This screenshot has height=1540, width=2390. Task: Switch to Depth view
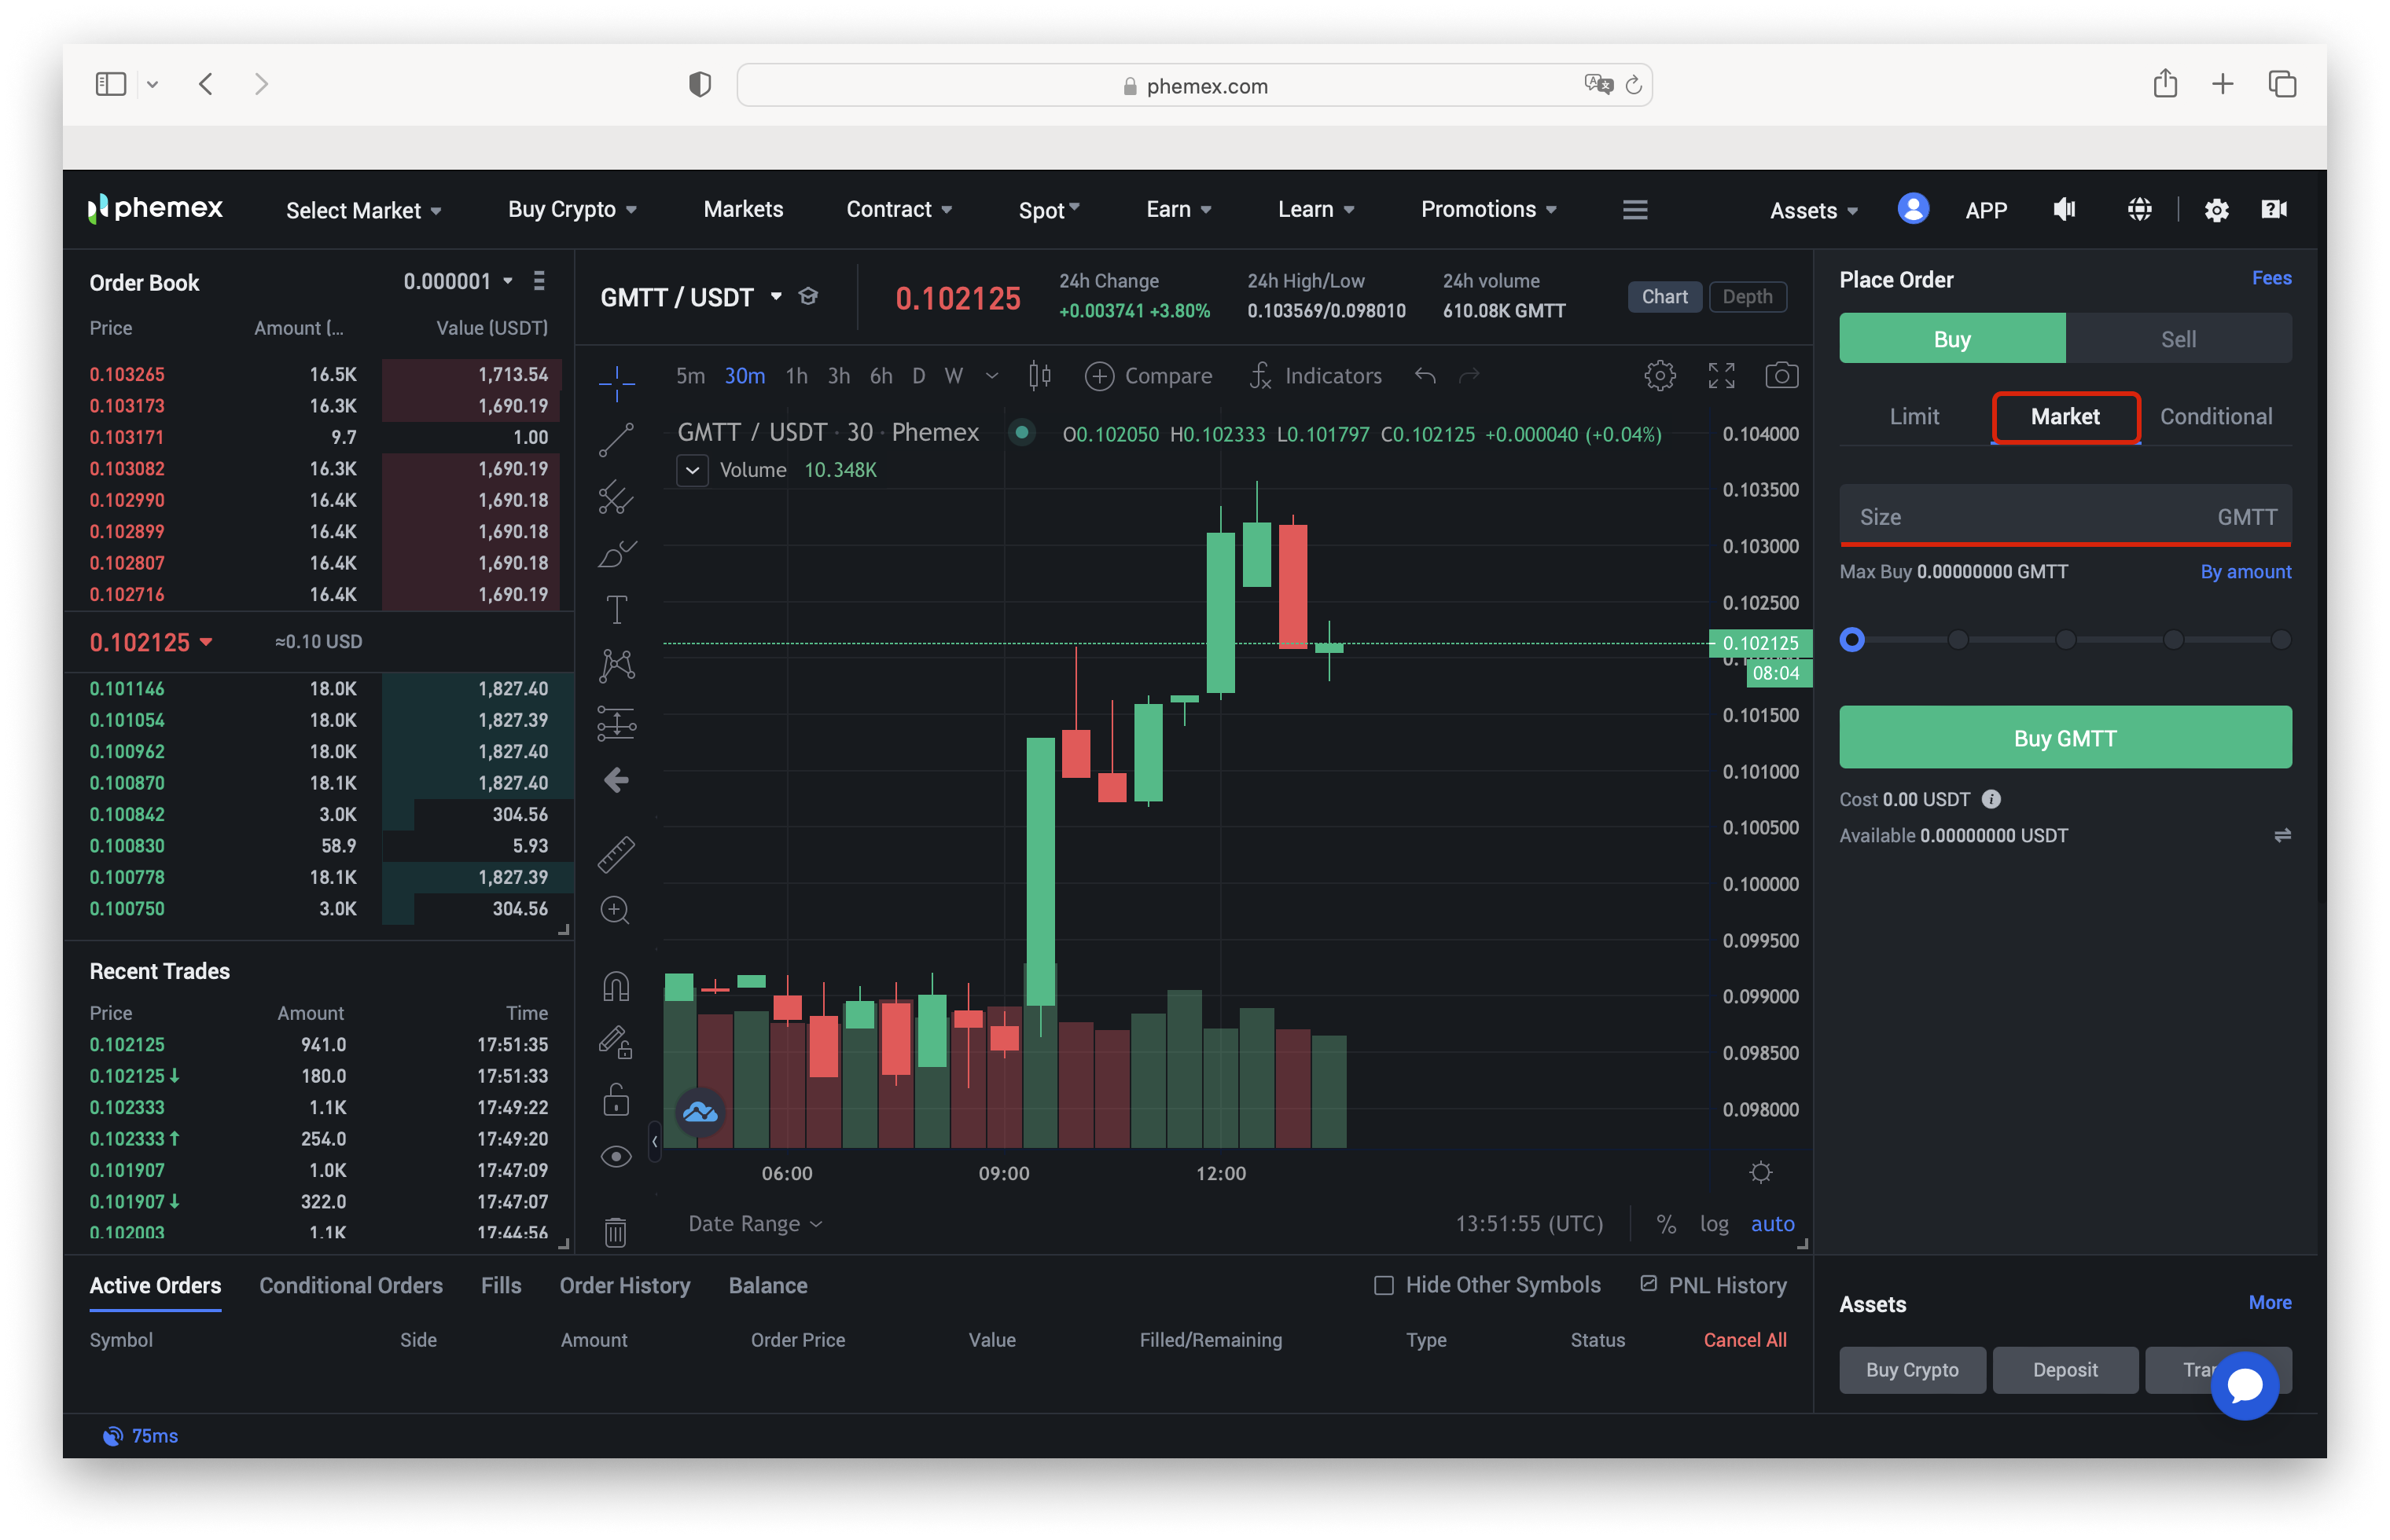pyautogui.click(x=1747, y=297)
